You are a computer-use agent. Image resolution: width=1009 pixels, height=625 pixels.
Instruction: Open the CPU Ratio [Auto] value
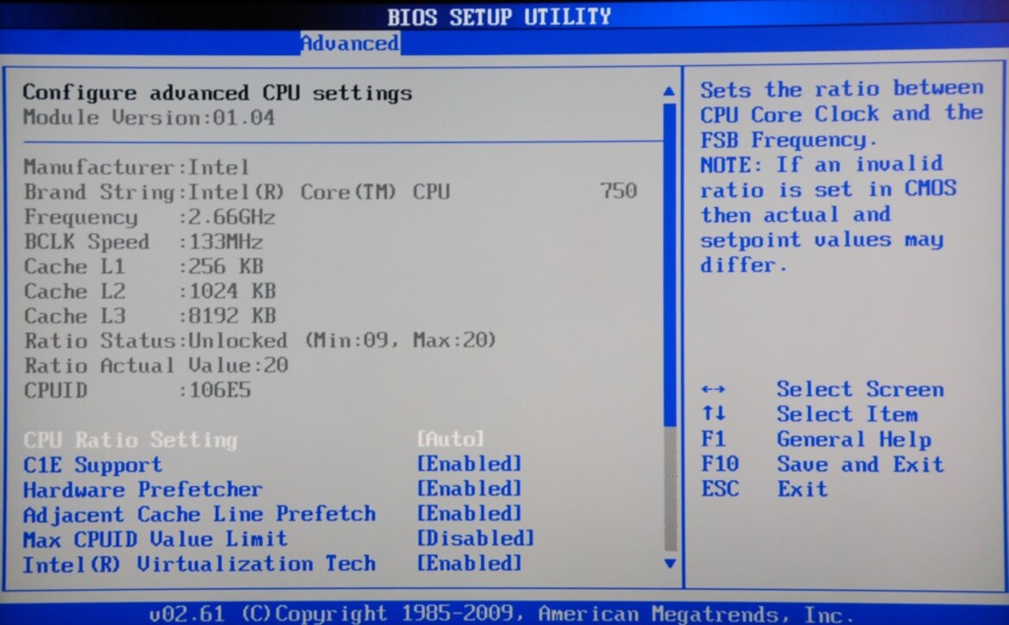coord(450,439)
